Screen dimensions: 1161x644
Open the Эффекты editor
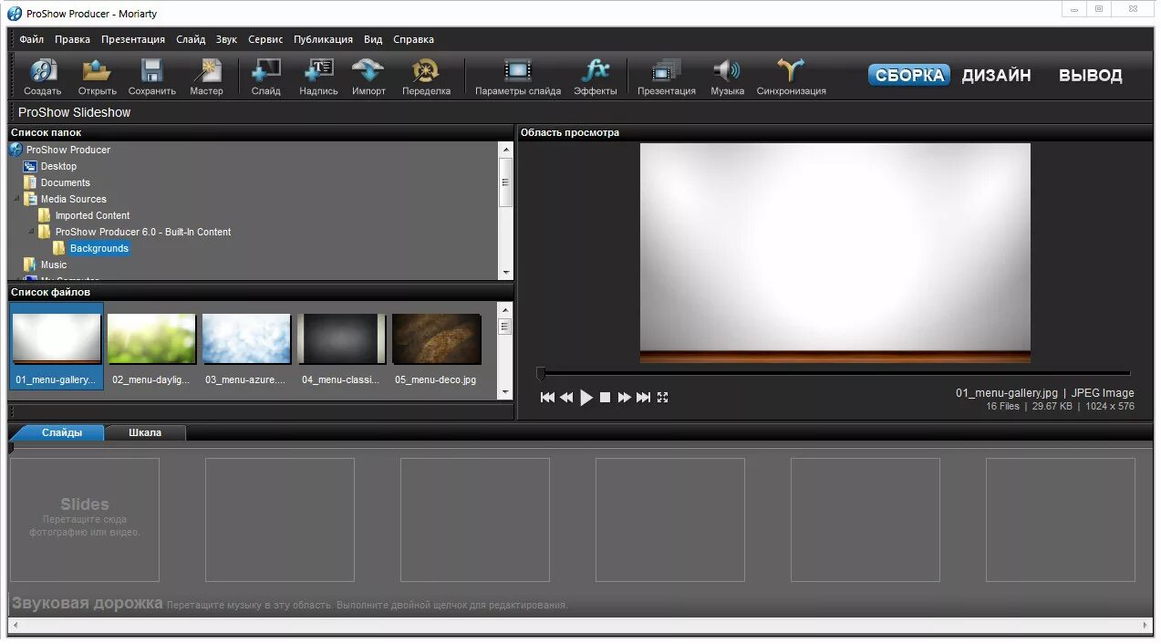(596, 71)
